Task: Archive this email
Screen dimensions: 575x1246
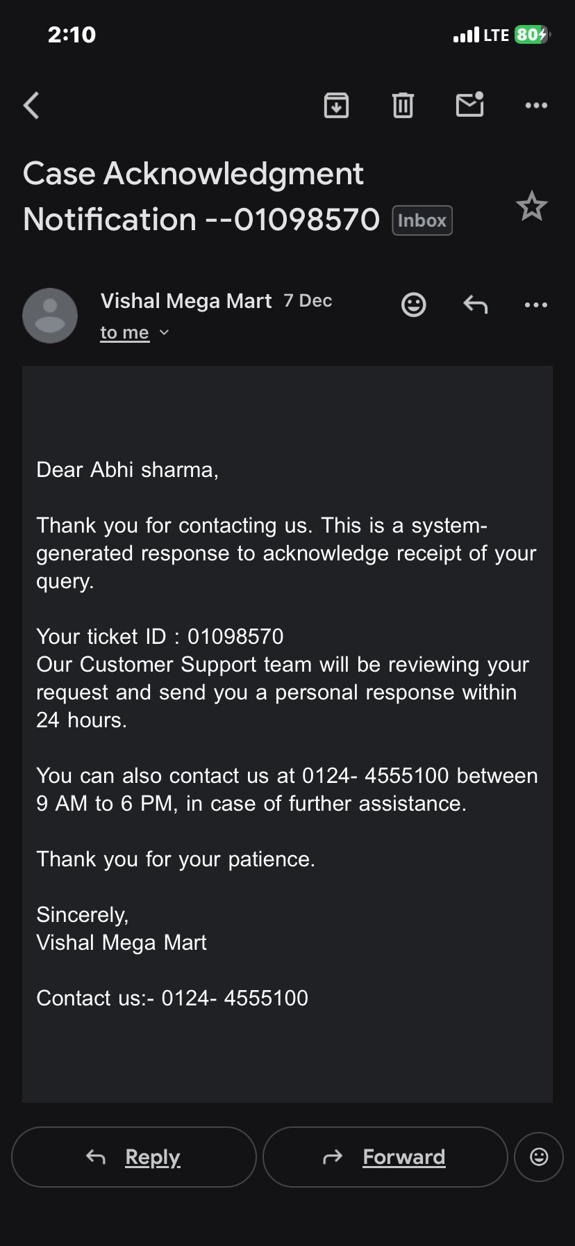Action: pyautogui.click(x=336, y=106)
